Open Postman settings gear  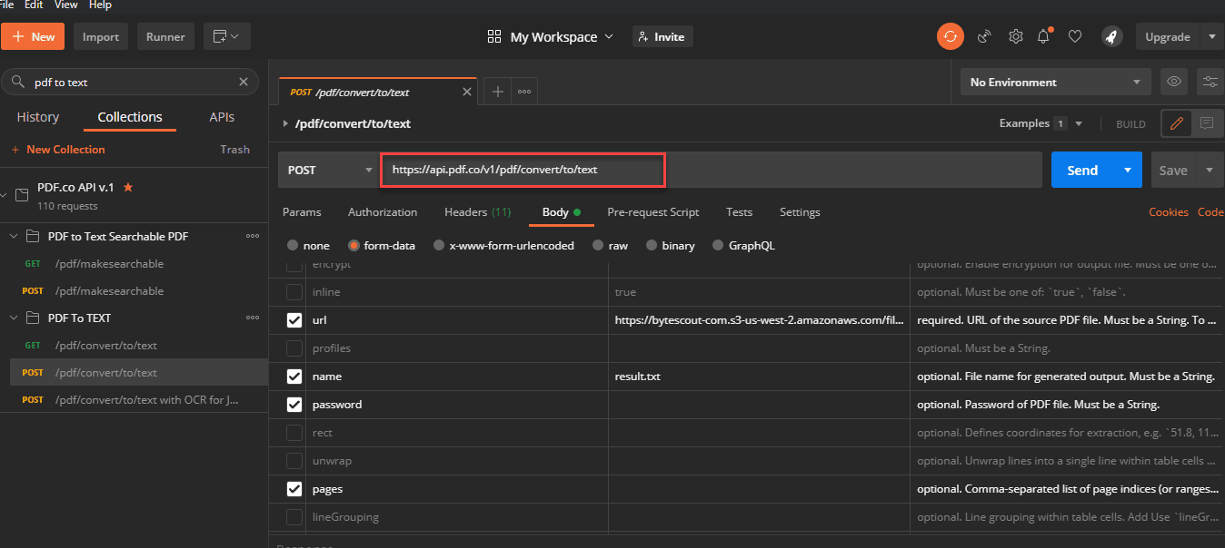1015,36
